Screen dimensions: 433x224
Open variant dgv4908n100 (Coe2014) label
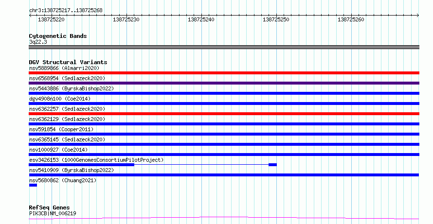click(x=60, y=99)
